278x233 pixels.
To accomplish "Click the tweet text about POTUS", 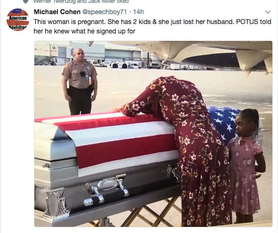I will (x=152, y=26).
